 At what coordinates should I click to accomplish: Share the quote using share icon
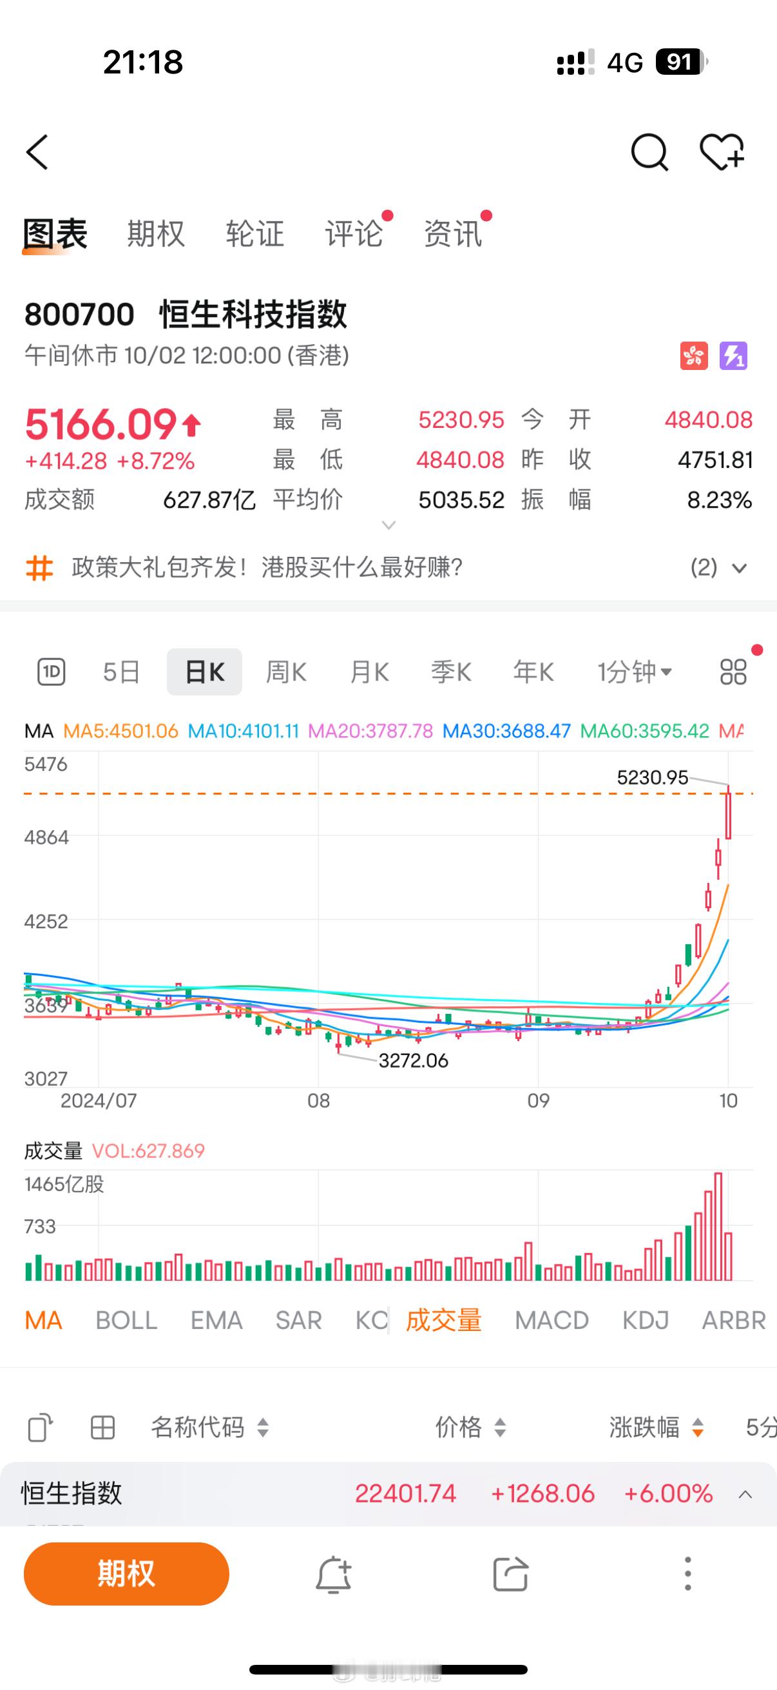tap(510, 1574)
